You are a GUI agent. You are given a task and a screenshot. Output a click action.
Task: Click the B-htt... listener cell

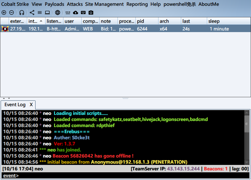[54, 29]
